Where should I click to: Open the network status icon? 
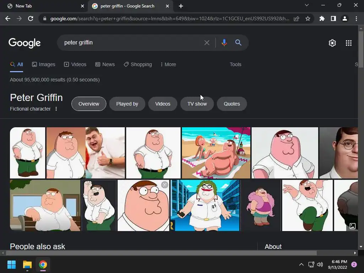pyautogui.click(x=311, y=264)
